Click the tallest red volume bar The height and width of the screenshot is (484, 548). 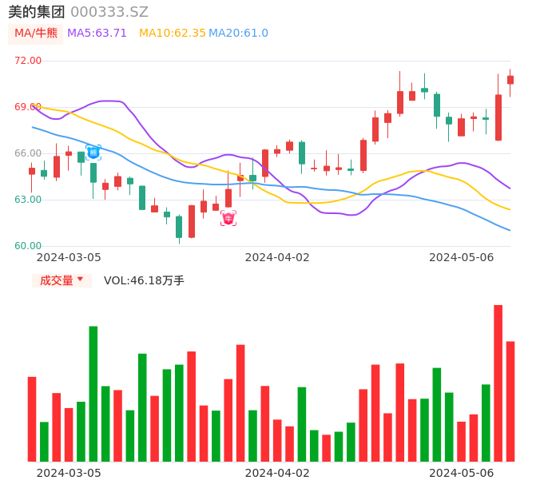tap(498, 383)
